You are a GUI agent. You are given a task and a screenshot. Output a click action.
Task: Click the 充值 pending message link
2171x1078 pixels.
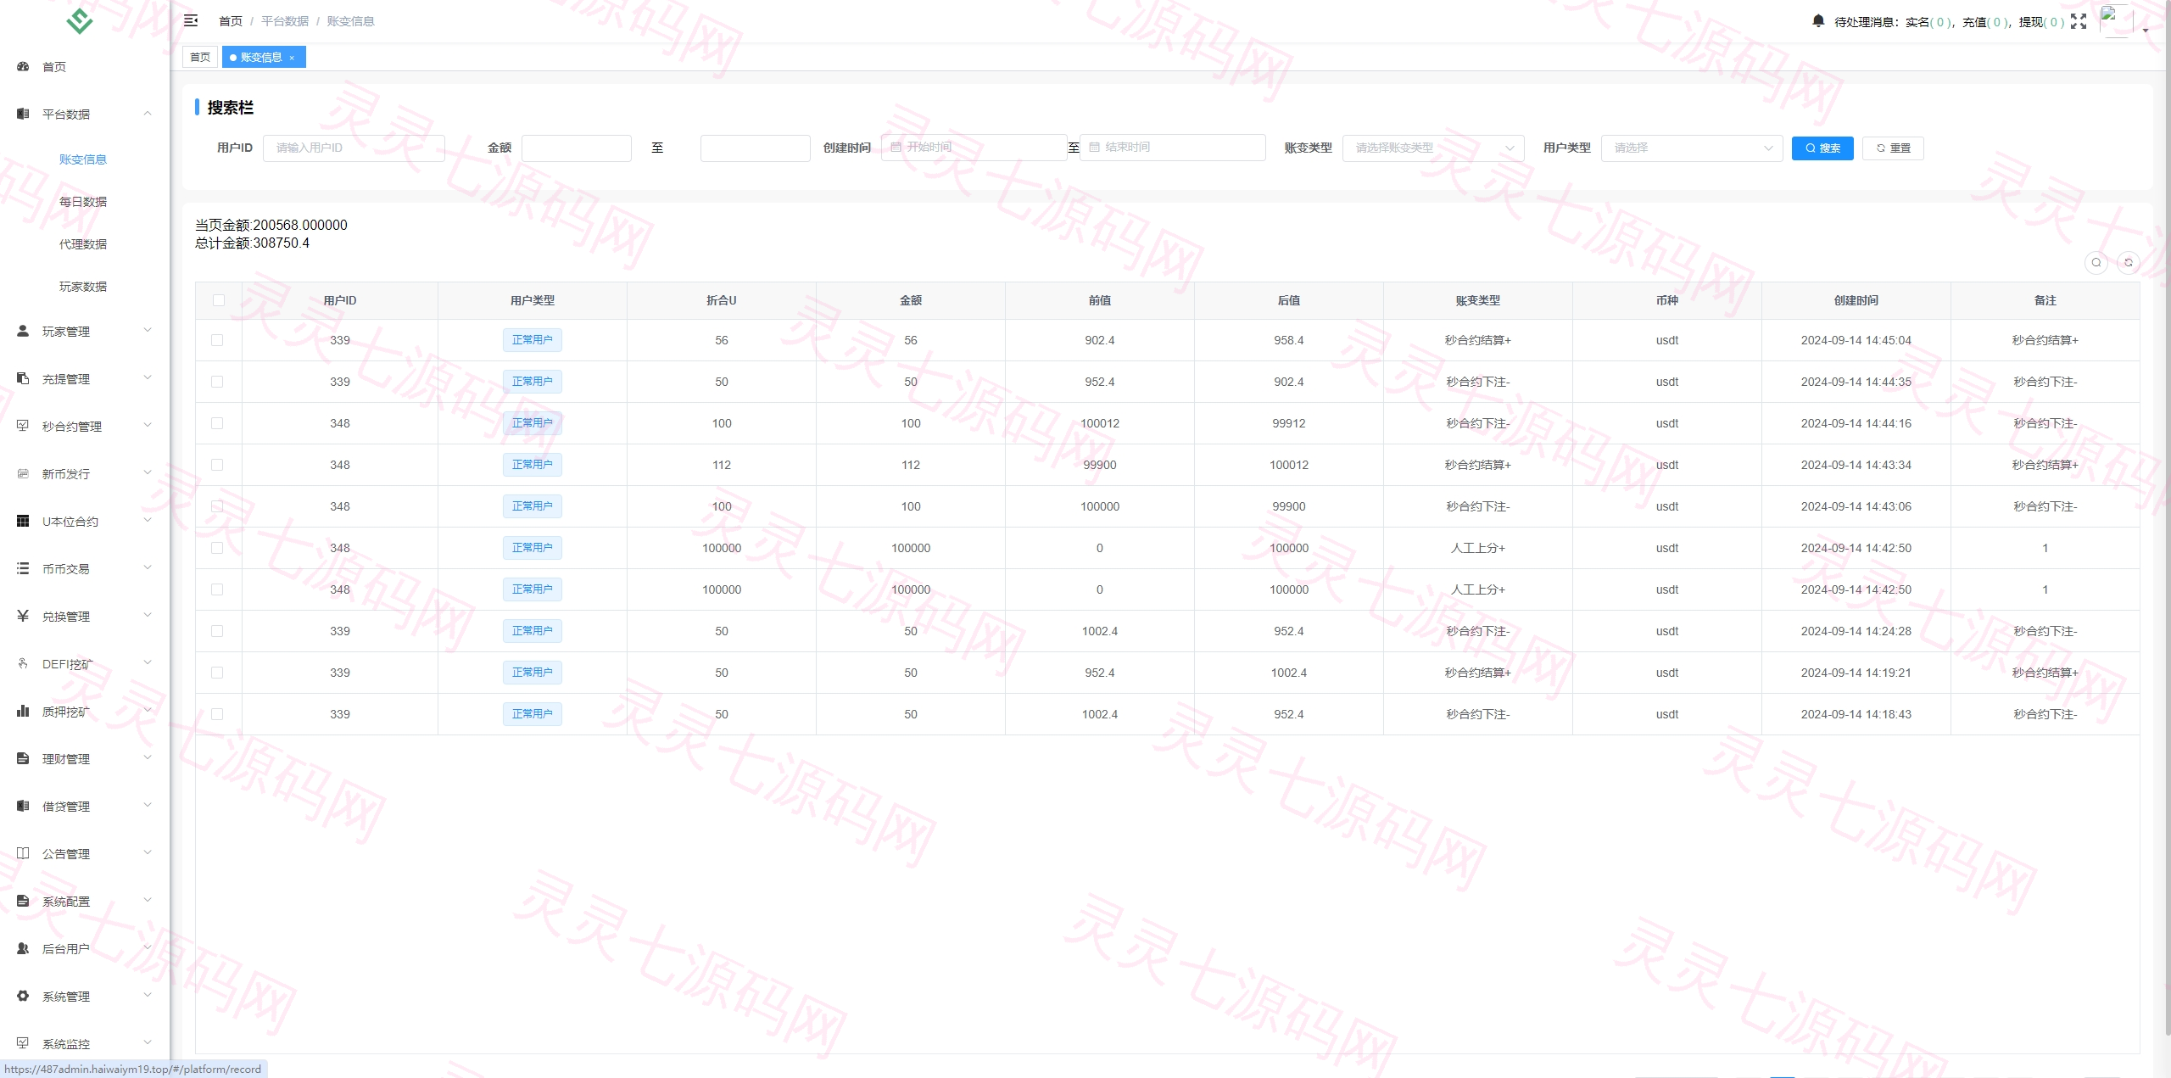[x=1984, y=22]
